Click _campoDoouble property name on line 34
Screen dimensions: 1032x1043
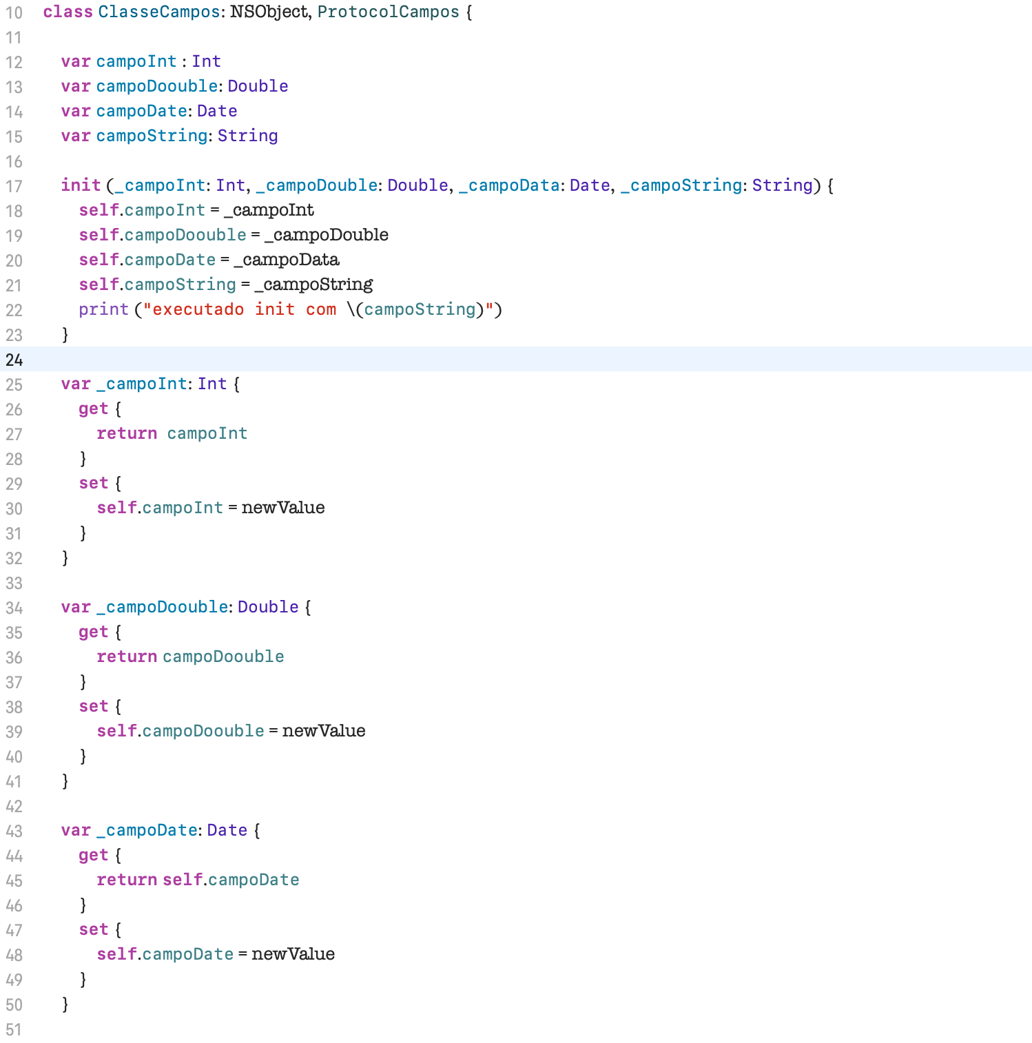click(162, 608)
